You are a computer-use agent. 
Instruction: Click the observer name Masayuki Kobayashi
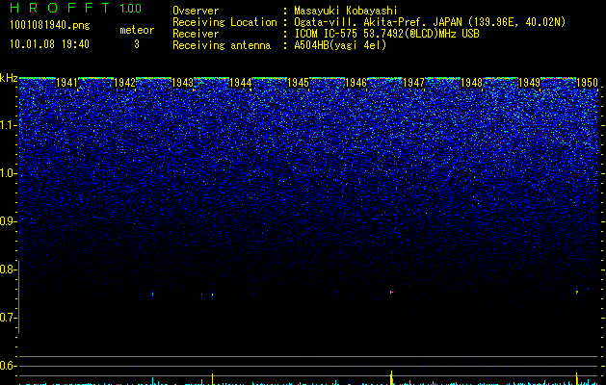click(346, 11)
